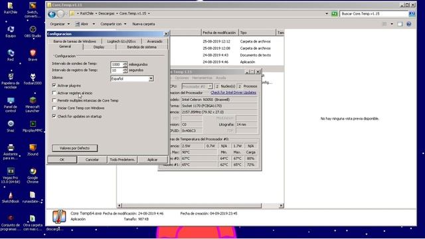The width and height of the screenshot is (425, 239).
Task: Click the search magnifier icon in Explorer
Action: click(412, 13)
